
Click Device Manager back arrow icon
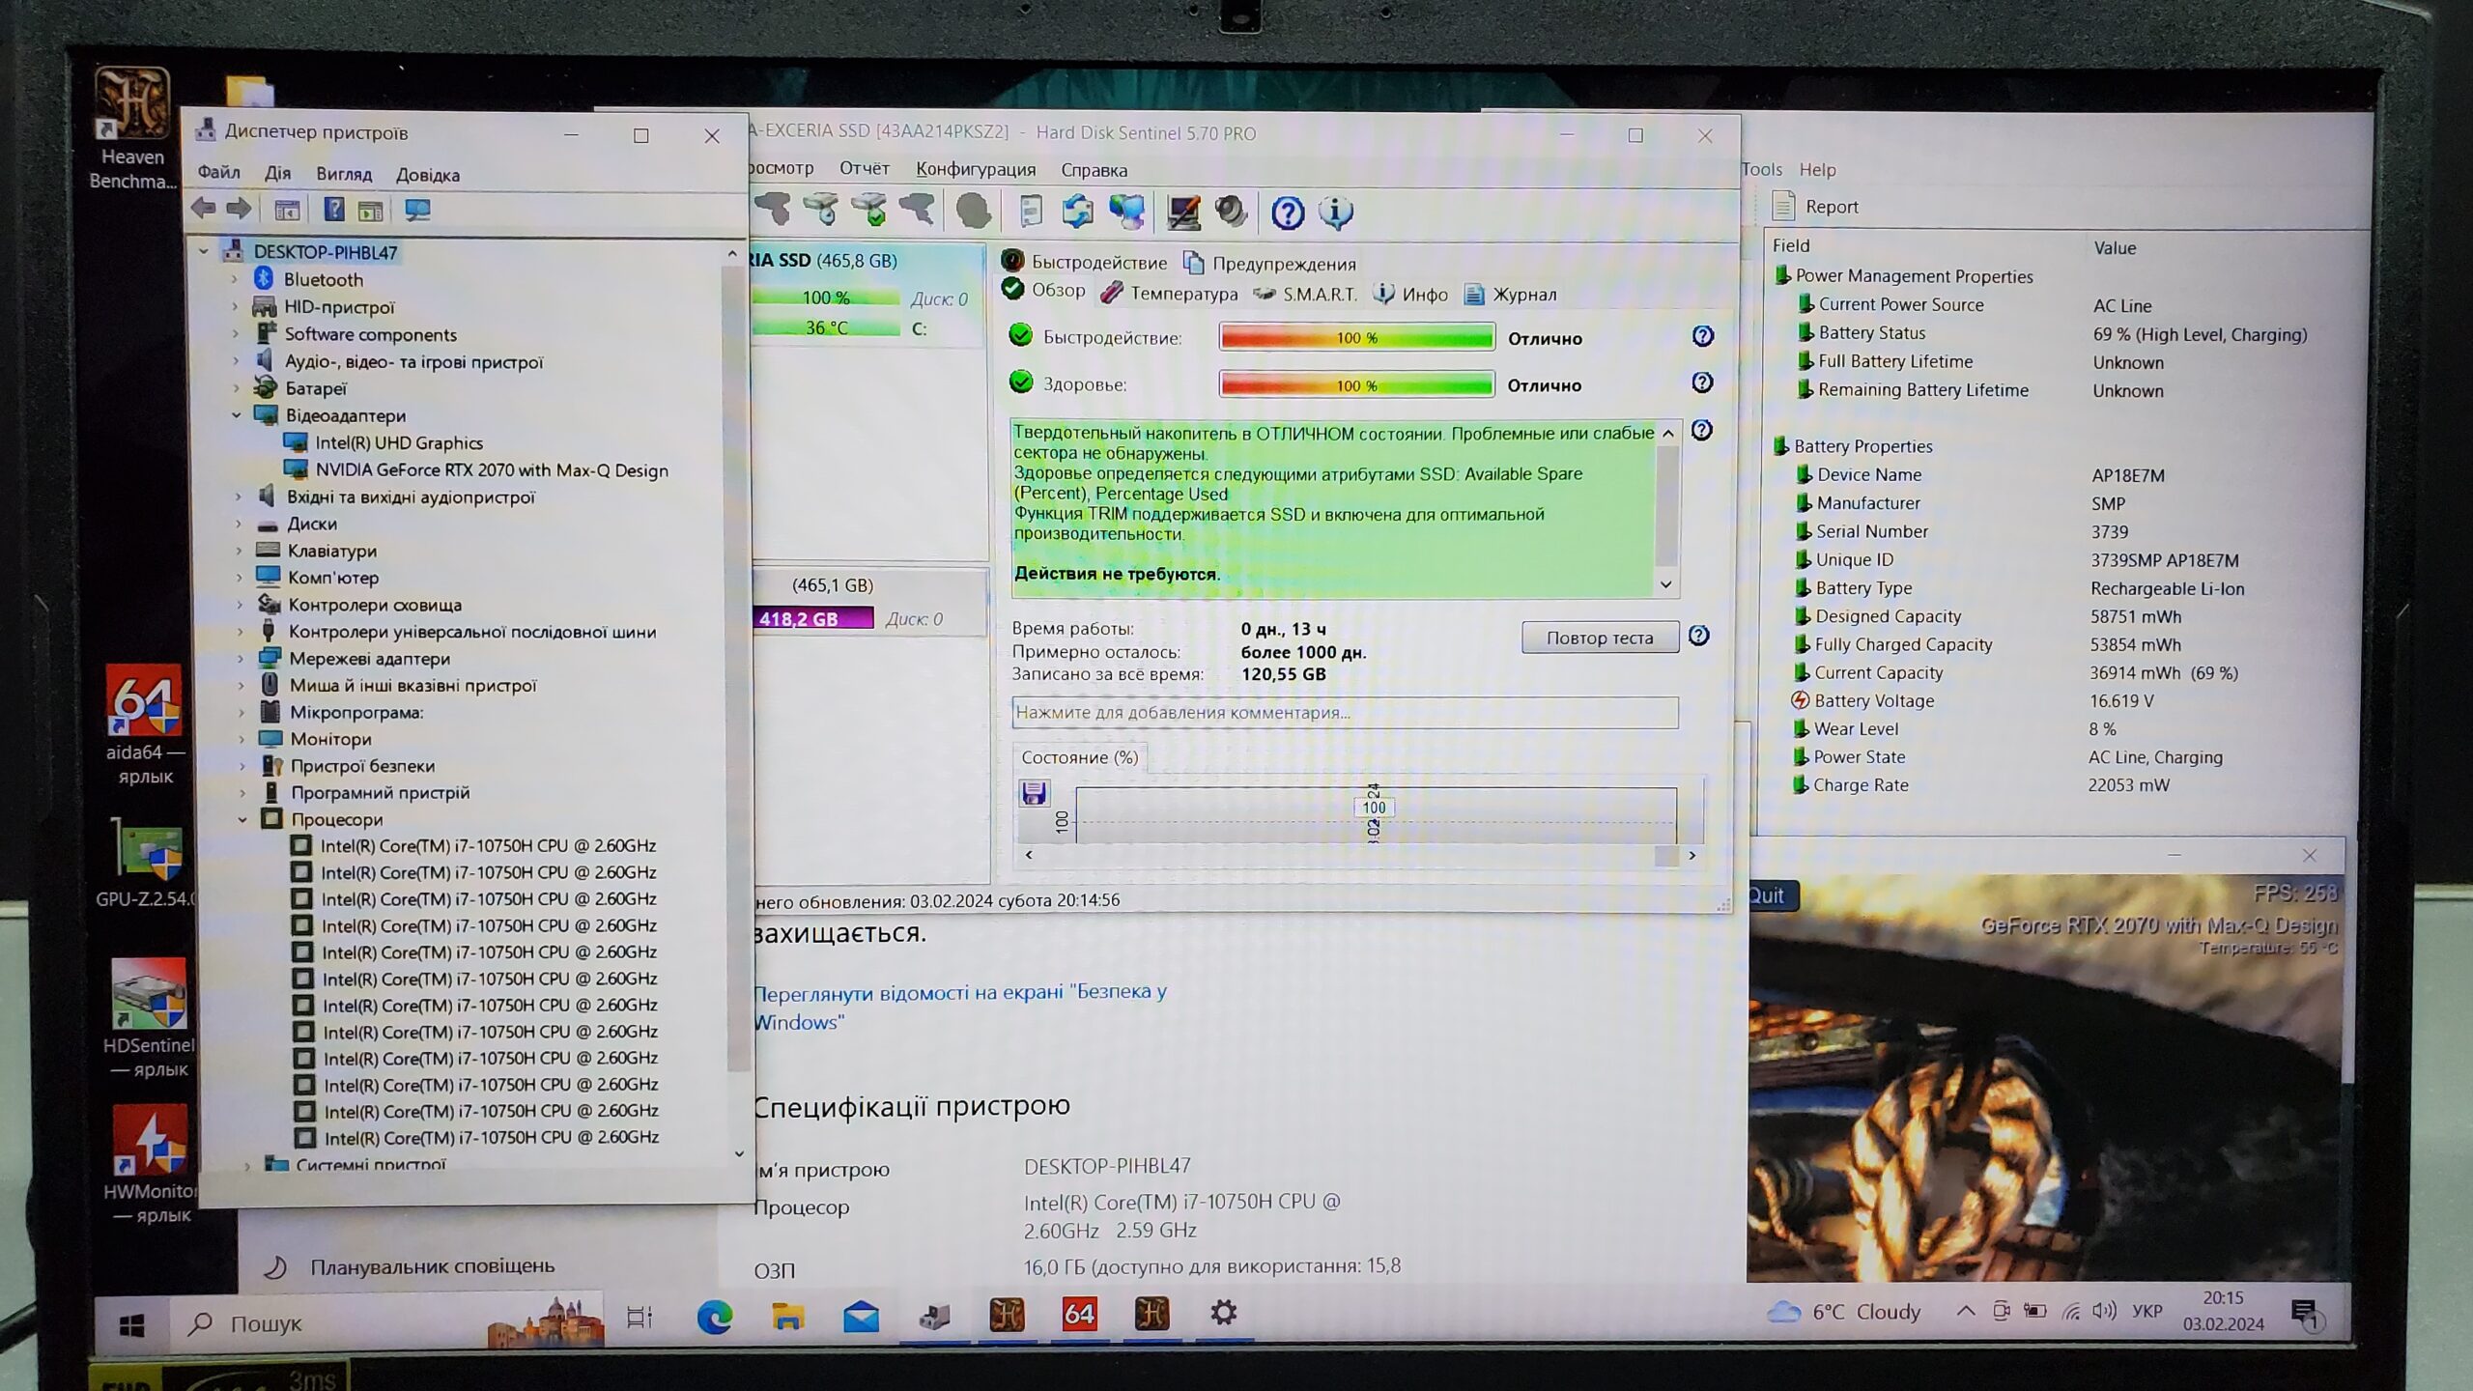[x=204, y=209]
